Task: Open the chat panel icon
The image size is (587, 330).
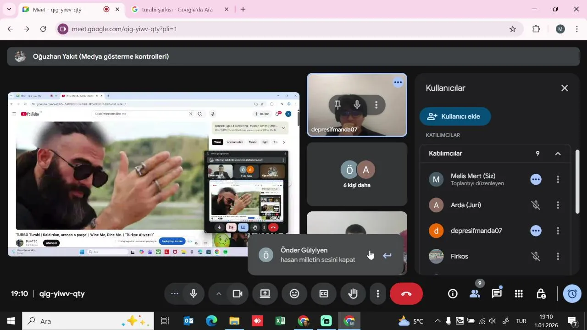Action: pyautogui.click(x=497, y=294)
